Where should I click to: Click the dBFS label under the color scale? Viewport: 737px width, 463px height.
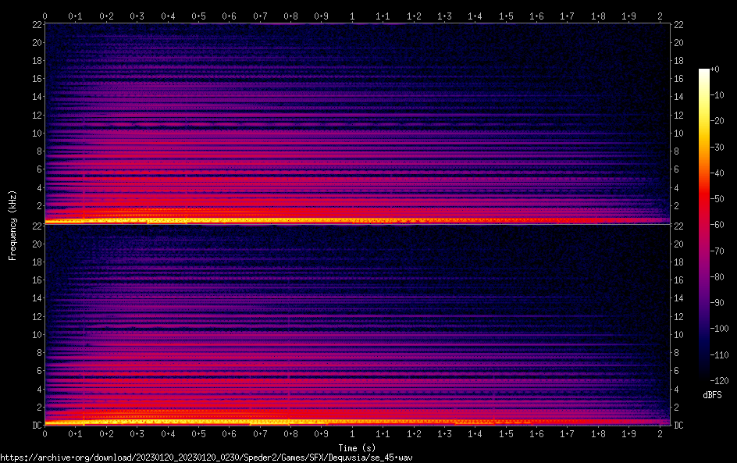tap(712, 396)
